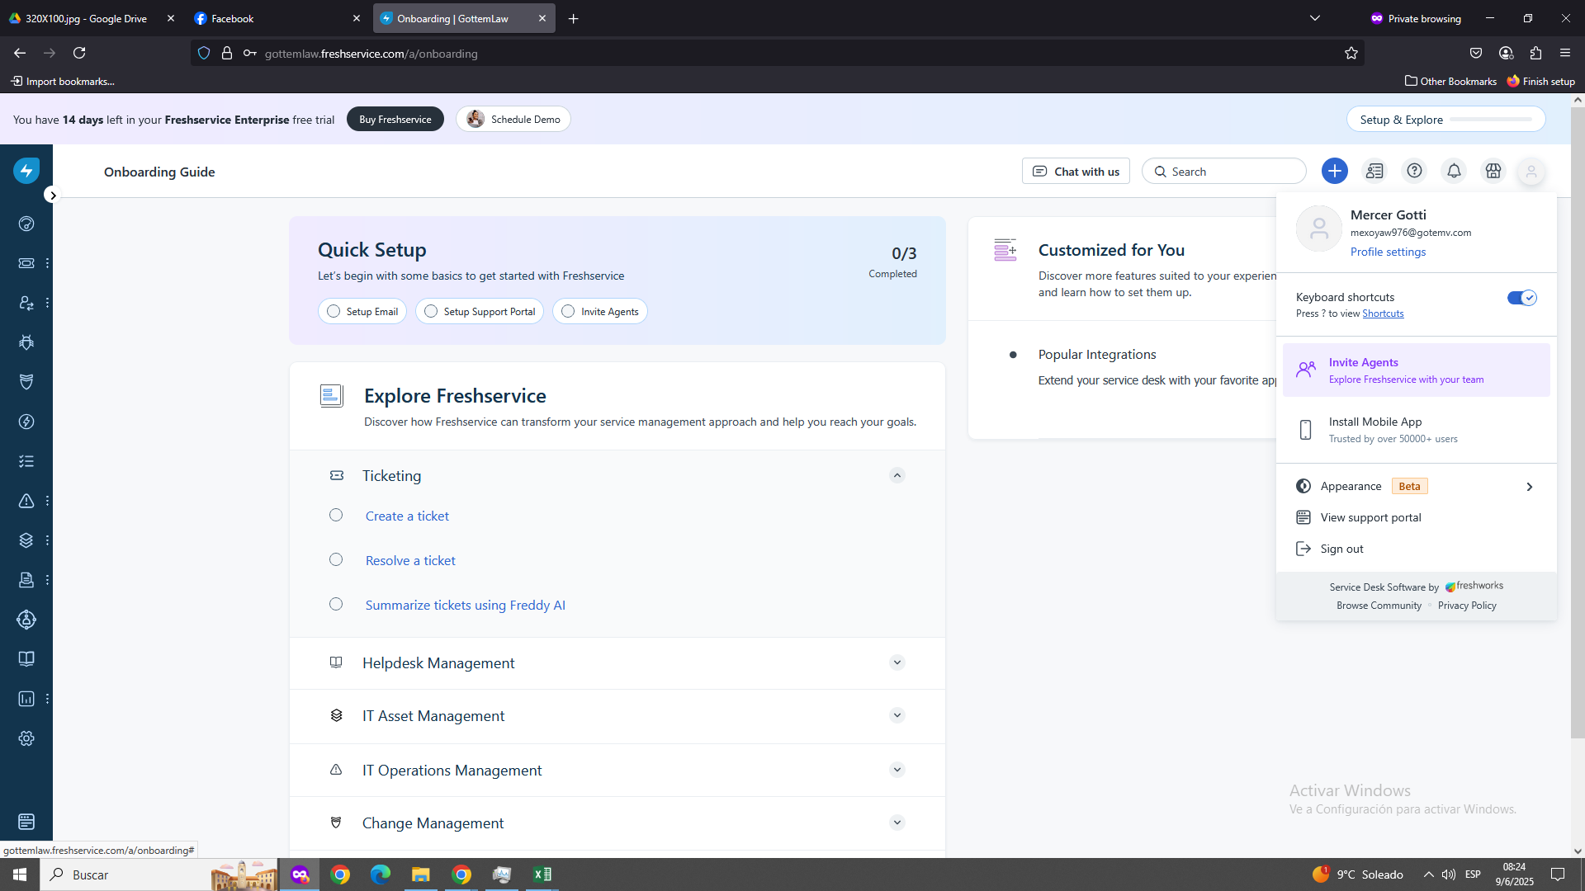
Task: Focus the Search input field
Action: point(1224,171)
